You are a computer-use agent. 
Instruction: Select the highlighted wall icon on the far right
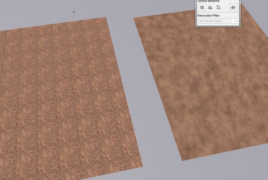[x=233, y=7]
